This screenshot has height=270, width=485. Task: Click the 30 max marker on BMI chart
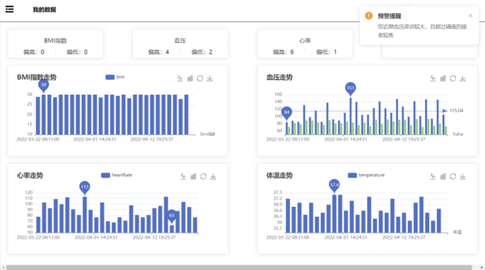(44, 85)
